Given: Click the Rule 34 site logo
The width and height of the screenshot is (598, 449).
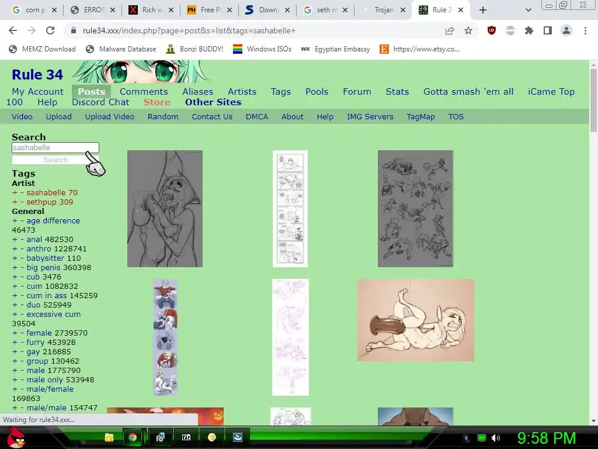Looking at the screenshot, I should (37, 74).
